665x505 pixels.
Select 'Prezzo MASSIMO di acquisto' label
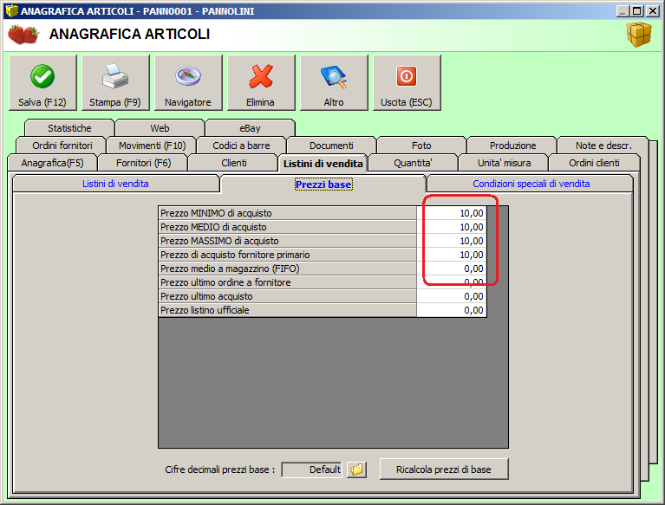point(287,241)
